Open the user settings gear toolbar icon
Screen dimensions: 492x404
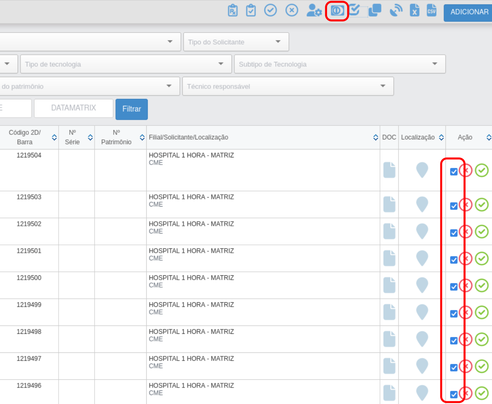[314, 10]
